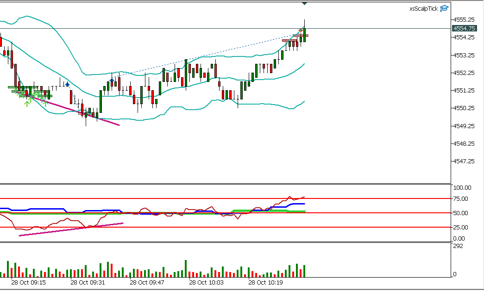Click the xsScalpTick expert advisor cap icon

[444, 8]
